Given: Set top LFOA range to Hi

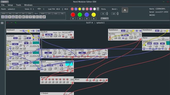Looking at the screenshot, I should tap(21, 45).
